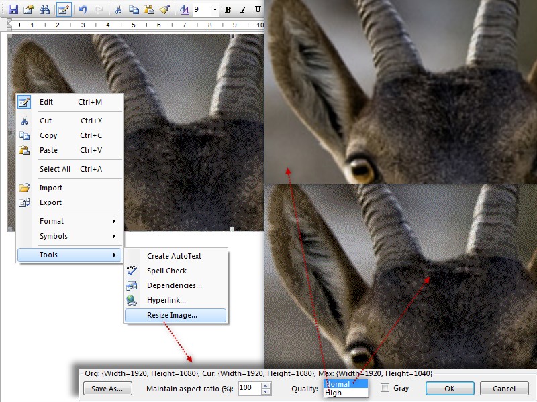Screen dimensions: 537x402
Task: Click the Paste clipboard toolbar icon
Action: pos(149,9)
